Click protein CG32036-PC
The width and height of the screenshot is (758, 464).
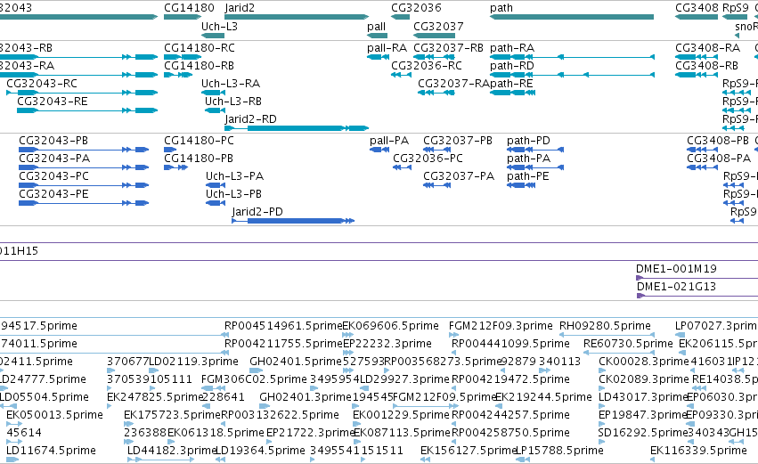pos(403,167)
